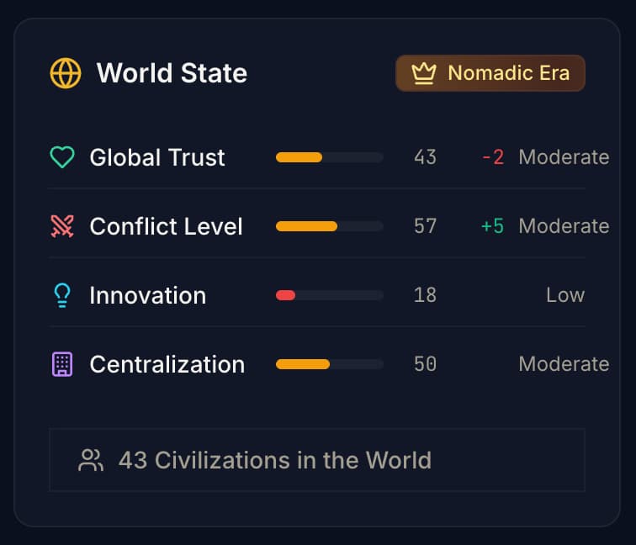Click the -2 change indicator for Global Trust

tap(493, 157)
